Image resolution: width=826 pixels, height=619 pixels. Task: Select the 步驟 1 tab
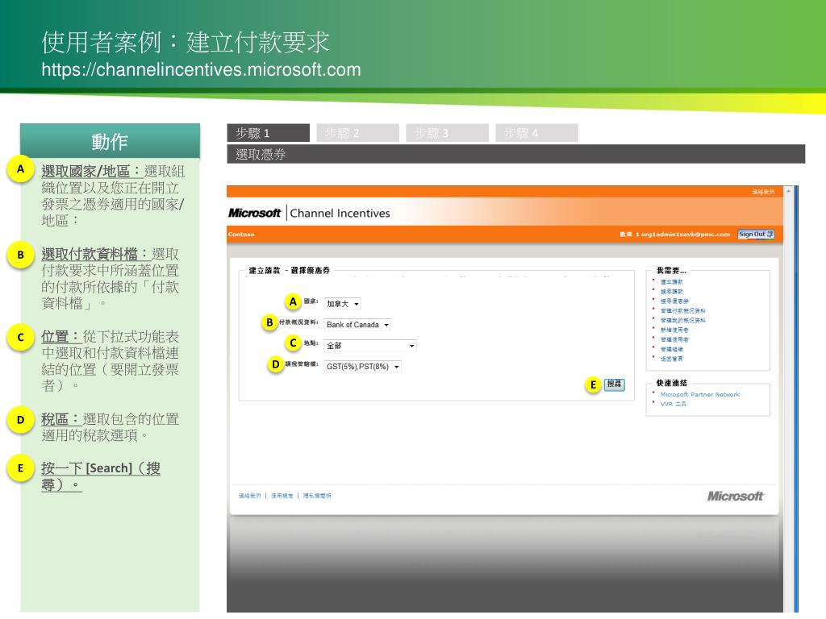(268, 133)
